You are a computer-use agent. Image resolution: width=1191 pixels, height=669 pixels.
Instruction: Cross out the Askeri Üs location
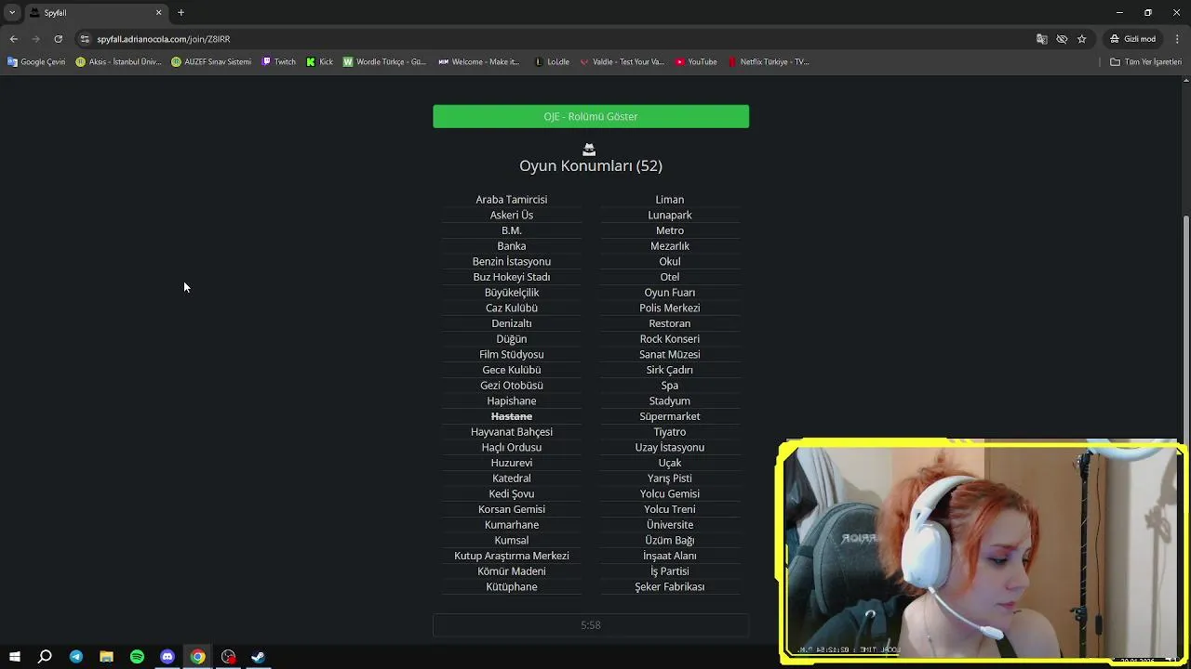click(512, 216)
